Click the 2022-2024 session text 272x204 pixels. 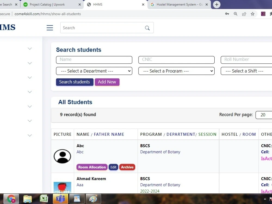150,191
